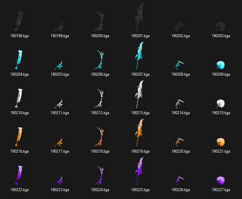The width and height of the screenshot is (242, 199).
Task: Pick the orange claw 190217.tga
Action: [59, 142]
